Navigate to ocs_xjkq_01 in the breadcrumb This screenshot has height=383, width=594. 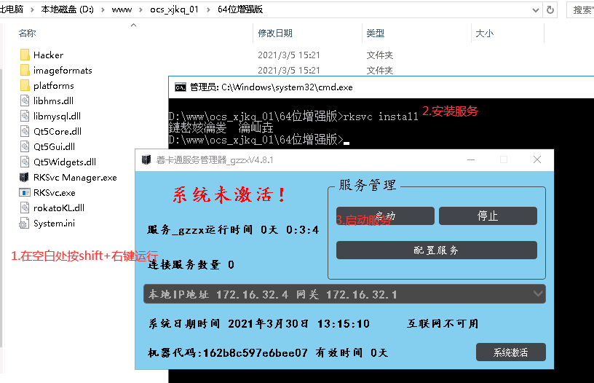point(174,10)
